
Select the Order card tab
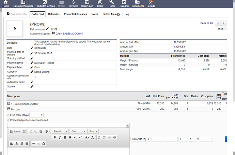(37, 14)
